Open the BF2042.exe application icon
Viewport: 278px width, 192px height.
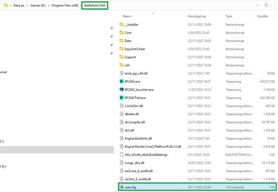coord(121,81)
